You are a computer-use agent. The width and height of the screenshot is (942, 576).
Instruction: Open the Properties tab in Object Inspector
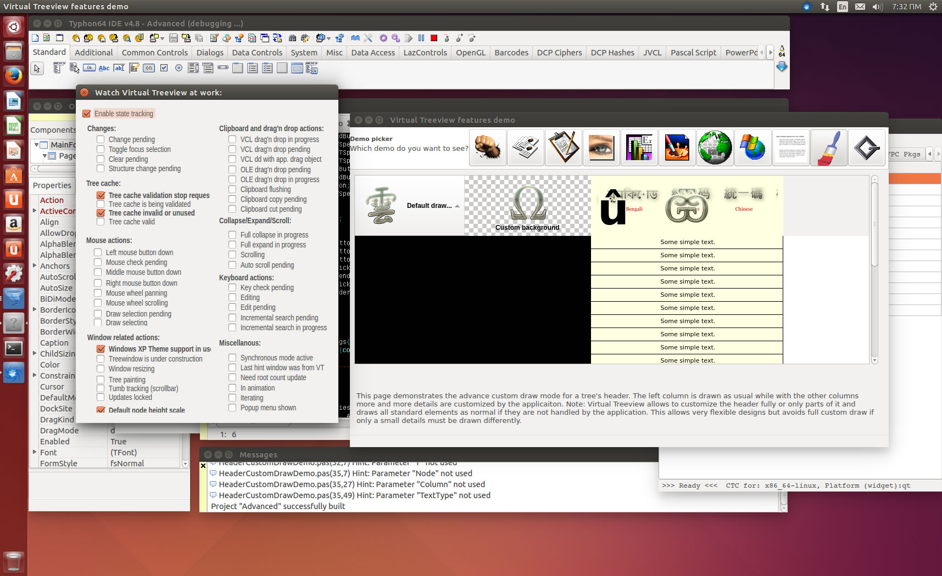click(52, 185)
